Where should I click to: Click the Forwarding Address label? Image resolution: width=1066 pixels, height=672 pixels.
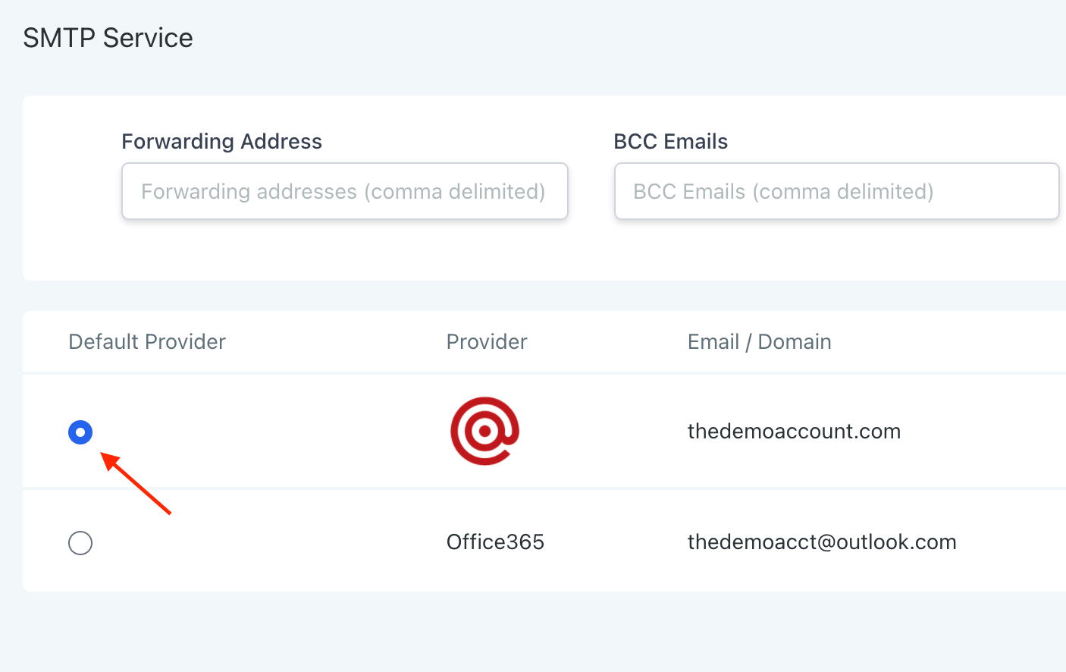pos(221,142)
